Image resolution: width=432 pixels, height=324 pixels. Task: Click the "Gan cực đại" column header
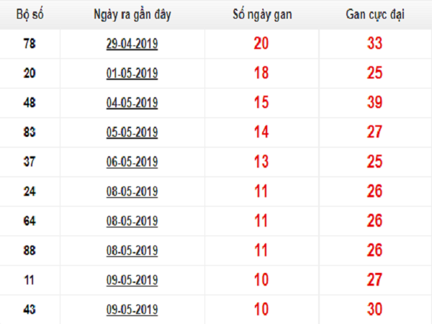coord(374,14)
